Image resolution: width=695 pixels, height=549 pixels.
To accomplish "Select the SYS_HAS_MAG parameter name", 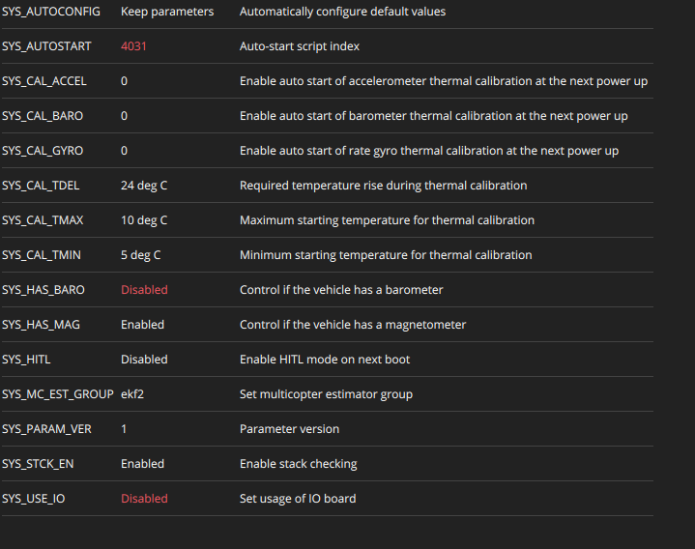I will (41, 325).
